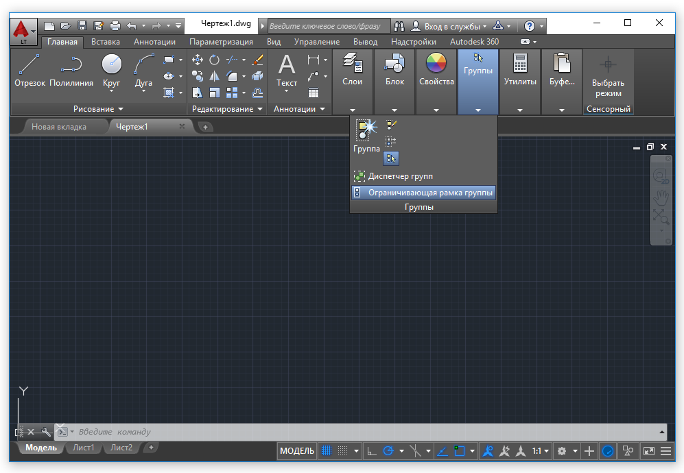
Task: Choose the Круг (Circle) tool
Action: click(112, 70)
